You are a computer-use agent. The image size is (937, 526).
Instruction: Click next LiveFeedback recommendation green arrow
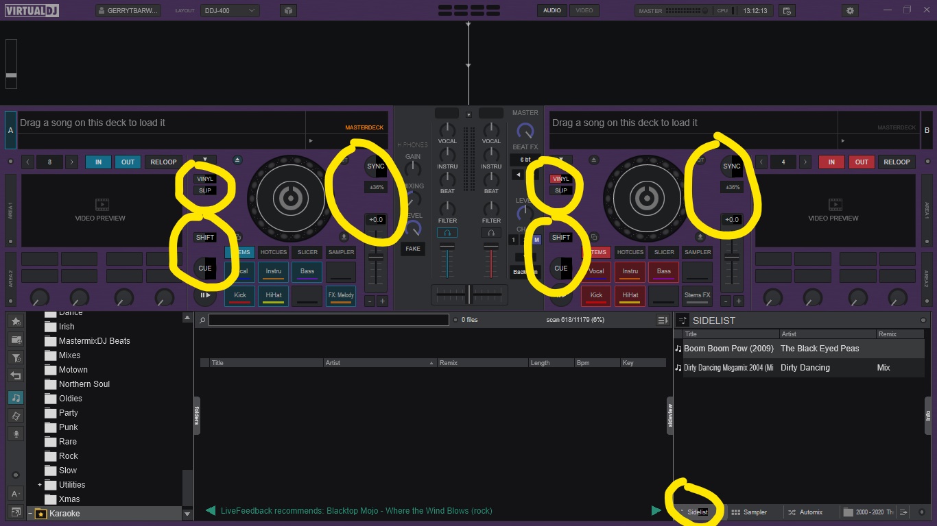point(656,510)
